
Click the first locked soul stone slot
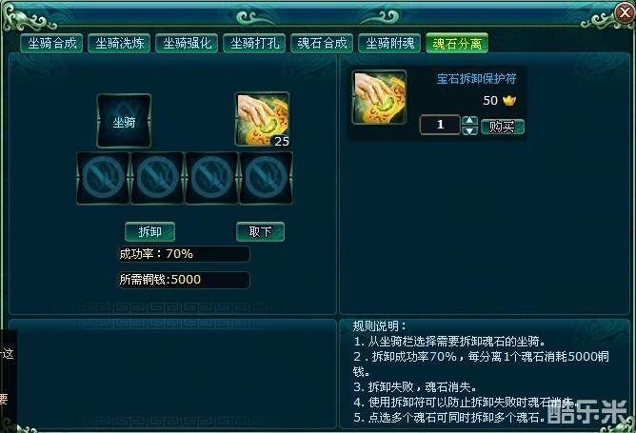pyautogui.click(x=103, y=178)
